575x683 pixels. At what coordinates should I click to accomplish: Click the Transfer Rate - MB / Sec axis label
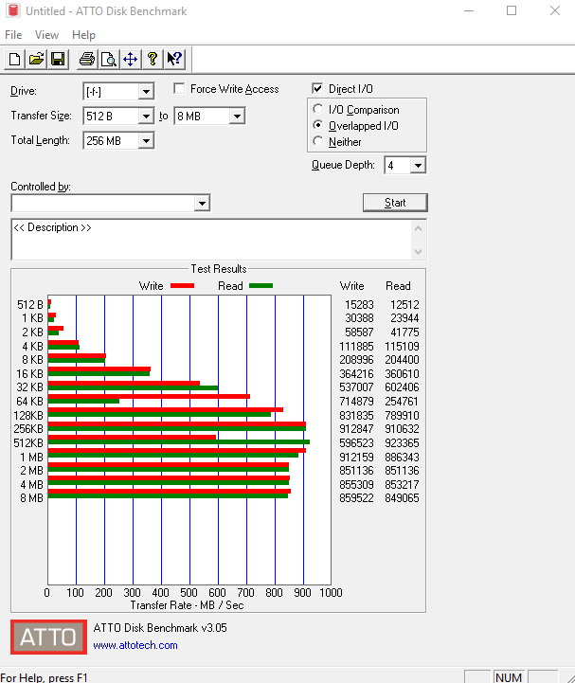[187, 605]
